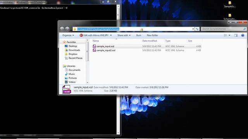
Task: Click Date modified cell of sample_input.xsd row
Action: [x=152, y=46]
